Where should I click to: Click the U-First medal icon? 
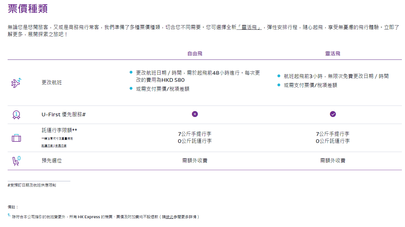click(16, 115)
